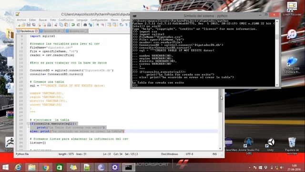Image resolution: width=305 pixels, height=172 pixels.
Task: Cut selection with the scissors toolbar icon
Action: coord(56,25)
